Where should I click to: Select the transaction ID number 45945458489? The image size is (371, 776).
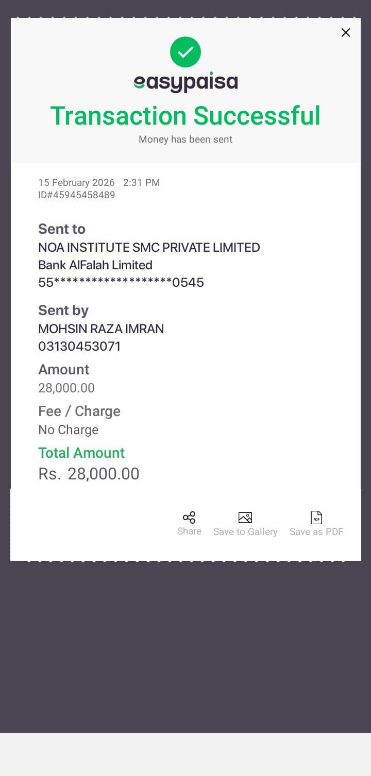(76, 195)
